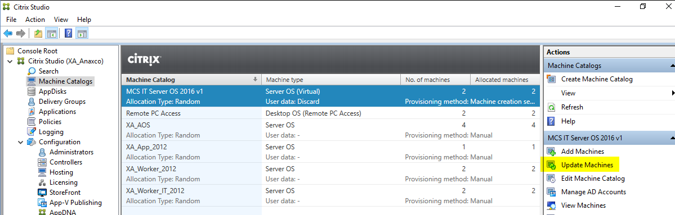Select Machine Catalogs tree item
Screen dimensions: 675x215
pos(65,81)
